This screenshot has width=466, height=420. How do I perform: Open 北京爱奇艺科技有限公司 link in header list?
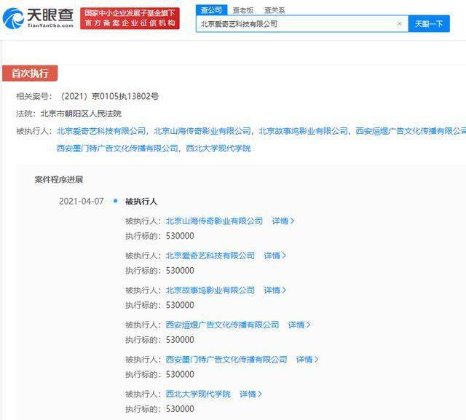tap(101, 131)
